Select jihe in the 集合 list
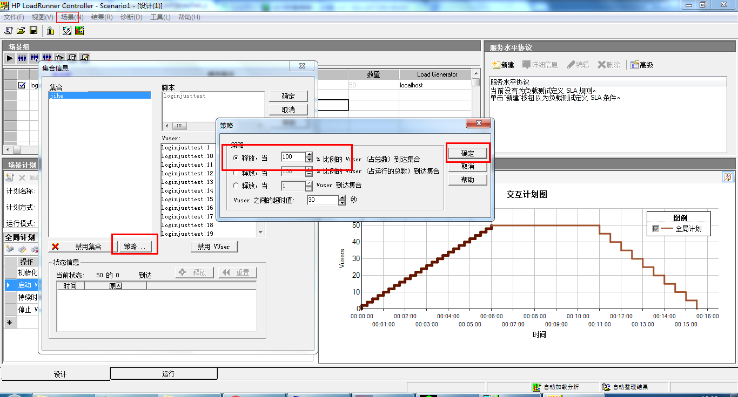This screenshot has width=738, height=397. pyautogui.click(x=99, y=95)
